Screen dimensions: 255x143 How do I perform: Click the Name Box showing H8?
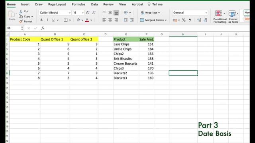(13, 28)
